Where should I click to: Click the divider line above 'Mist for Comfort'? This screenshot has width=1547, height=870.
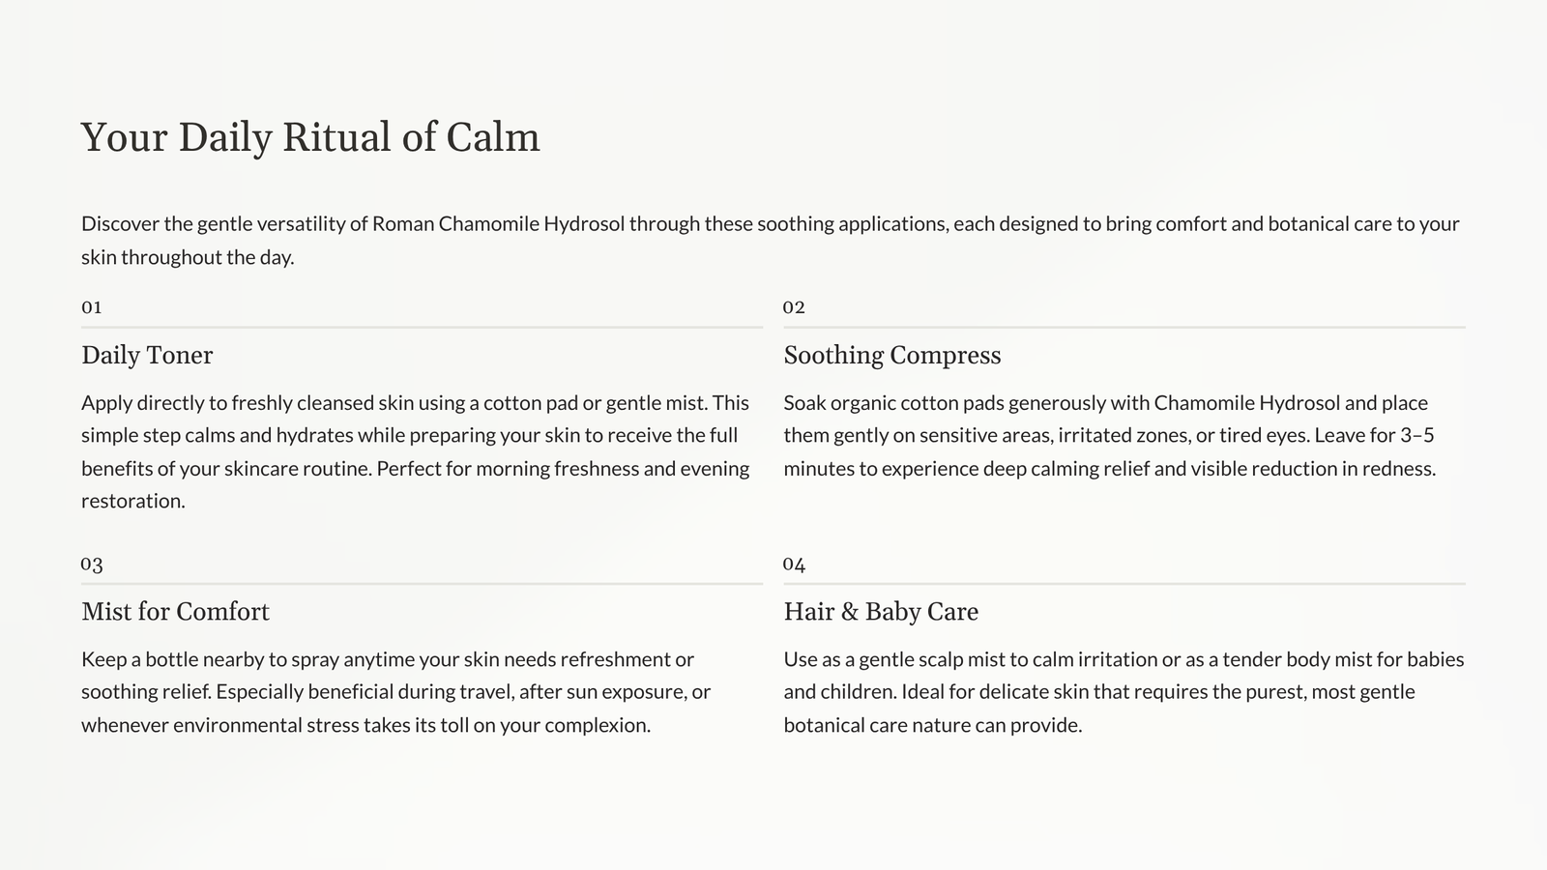click(422, 584)
